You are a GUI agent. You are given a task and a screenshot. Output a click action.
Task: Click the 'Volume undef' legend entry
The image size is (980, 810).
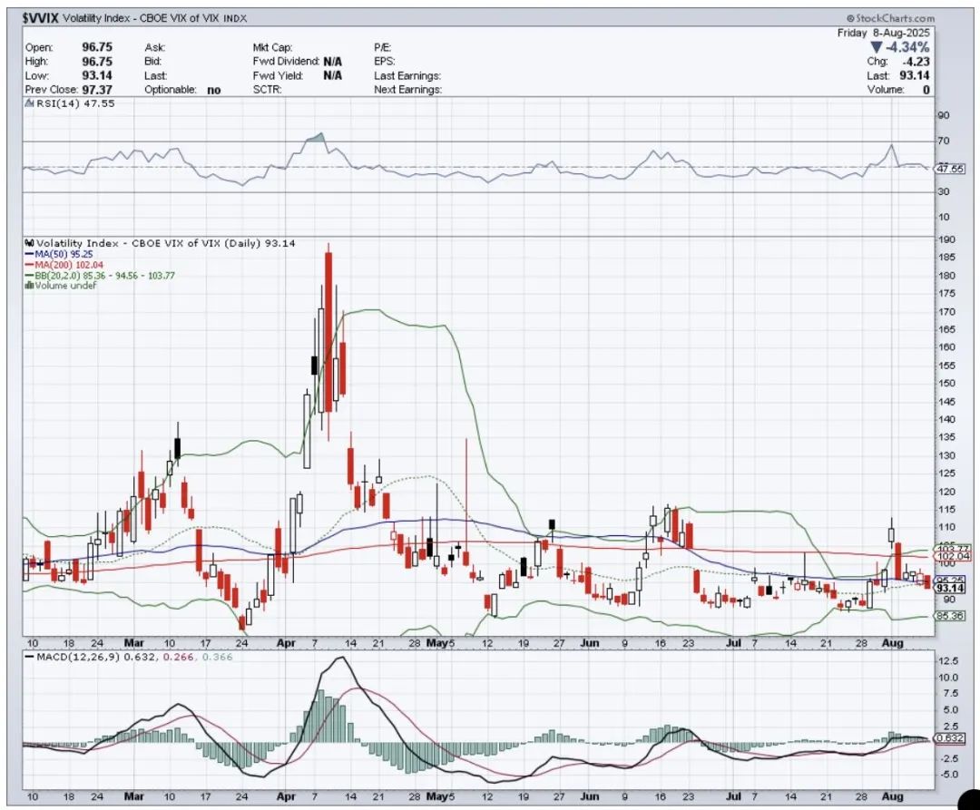(65, 286)
